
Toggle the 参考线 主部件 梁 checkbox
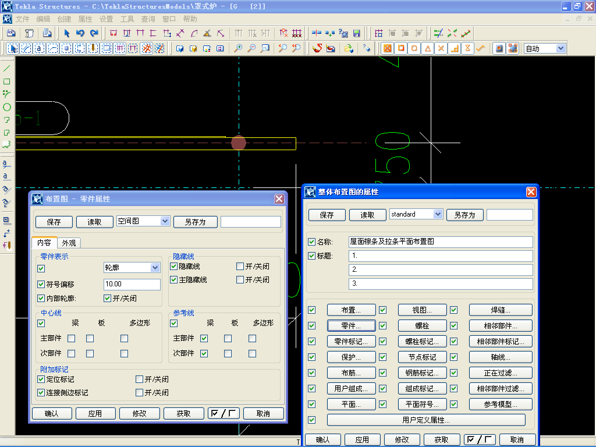[204, 338]
